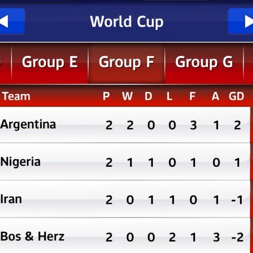Viewport: 253px width, 253px height.
Task: Click the A (goals against) column header
Action: [x=215, y=97]
